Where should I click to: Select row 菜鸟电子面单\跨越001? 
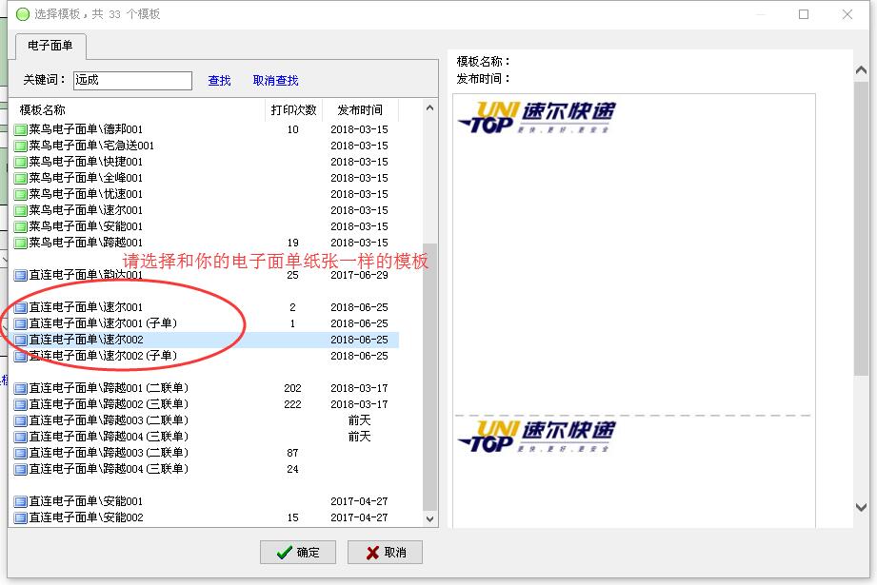click(206, 244)
